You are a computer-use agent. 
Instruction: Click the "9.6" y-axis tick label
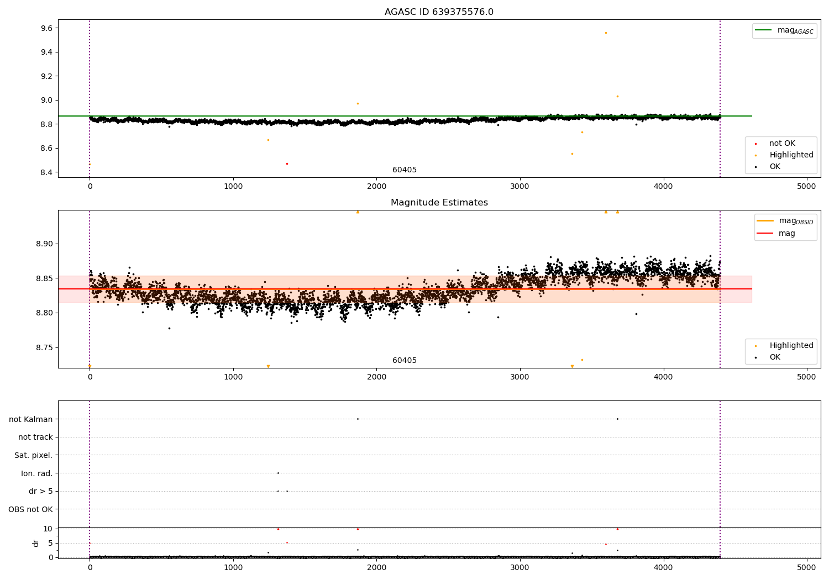(x=46, y=28)
